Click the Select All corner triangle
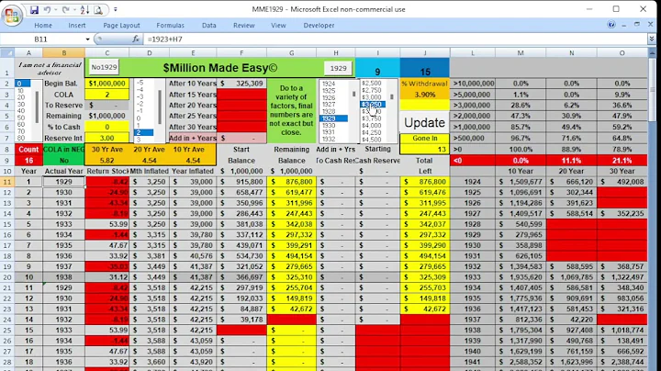This screenshot has width=661, height=371. (x=7, y=52)
